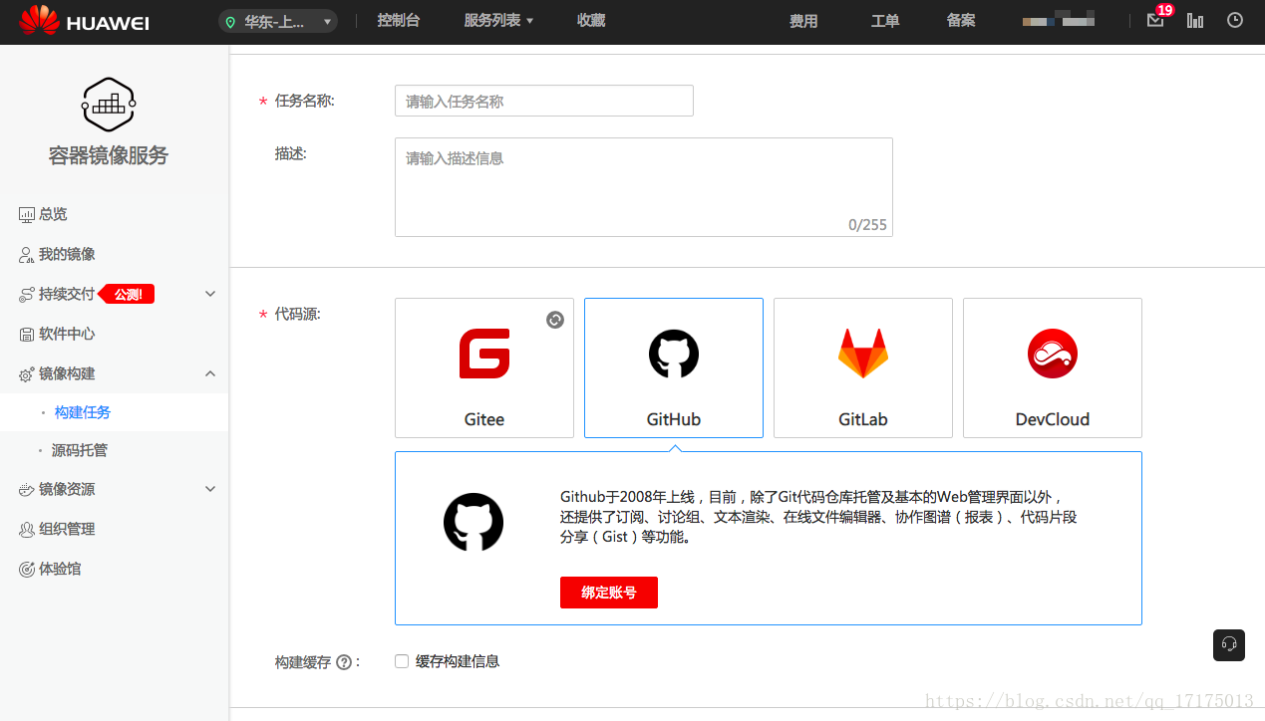1265x721 pixels.
Task: Open the customer support headset icon
Action: (1229, 644)
